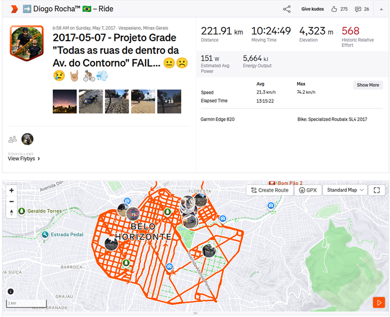Open the comments bubble icon
Screen dimensions: 390x317
point(358,10)
